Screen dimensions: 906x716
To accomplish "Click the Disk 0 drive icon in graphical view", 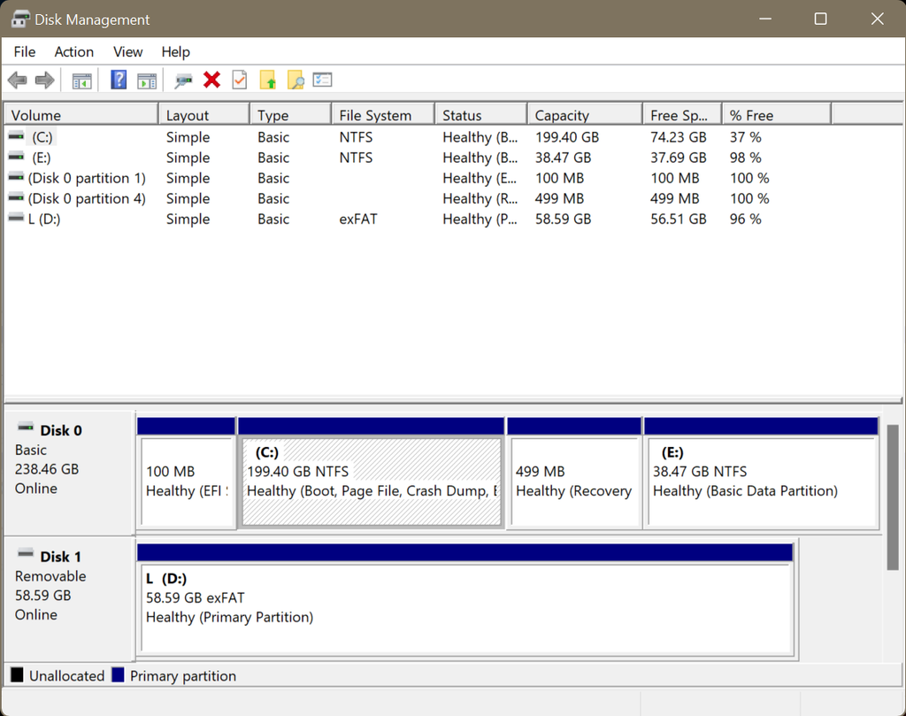I will coord(26,428).
